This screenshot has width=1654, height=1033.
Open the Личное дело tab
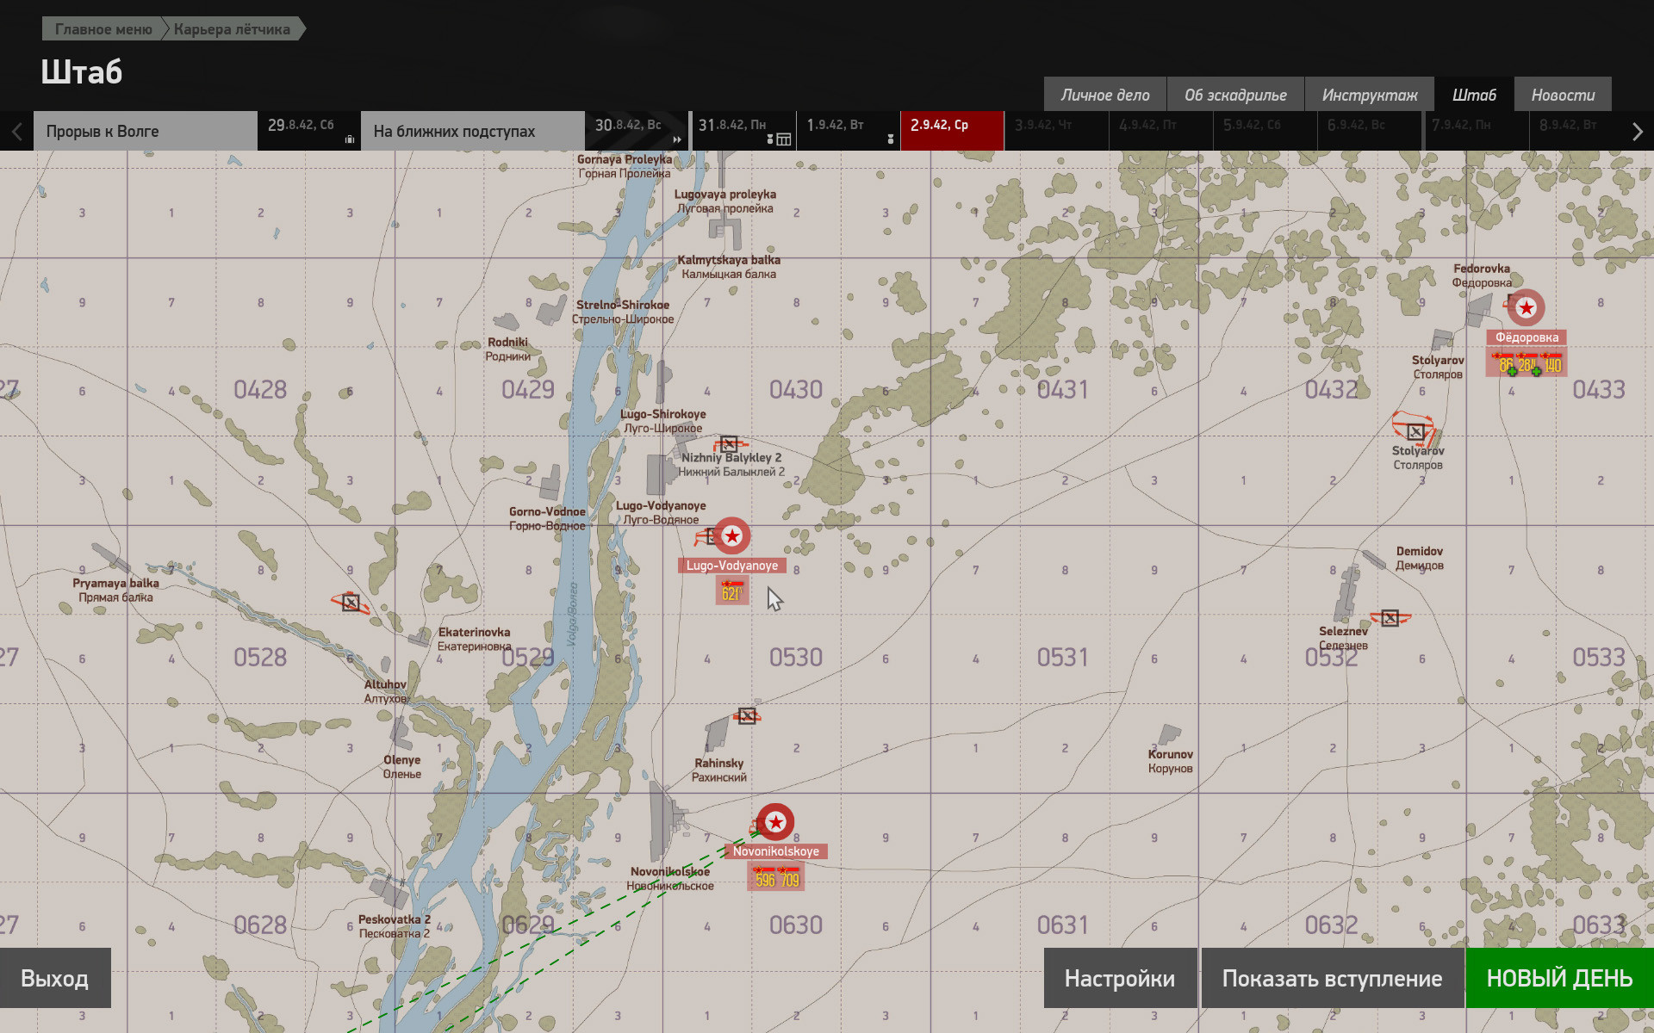pyautogui.click(x=1105, y=95)
